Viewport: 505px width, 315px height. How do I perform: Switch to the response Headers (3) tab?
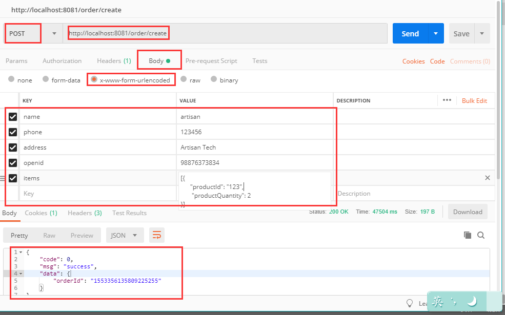point(85,213)
